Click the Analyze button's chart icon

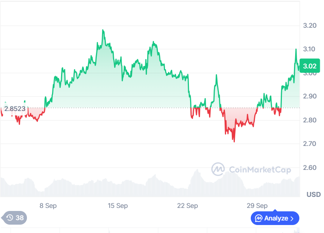coord(259,218)
